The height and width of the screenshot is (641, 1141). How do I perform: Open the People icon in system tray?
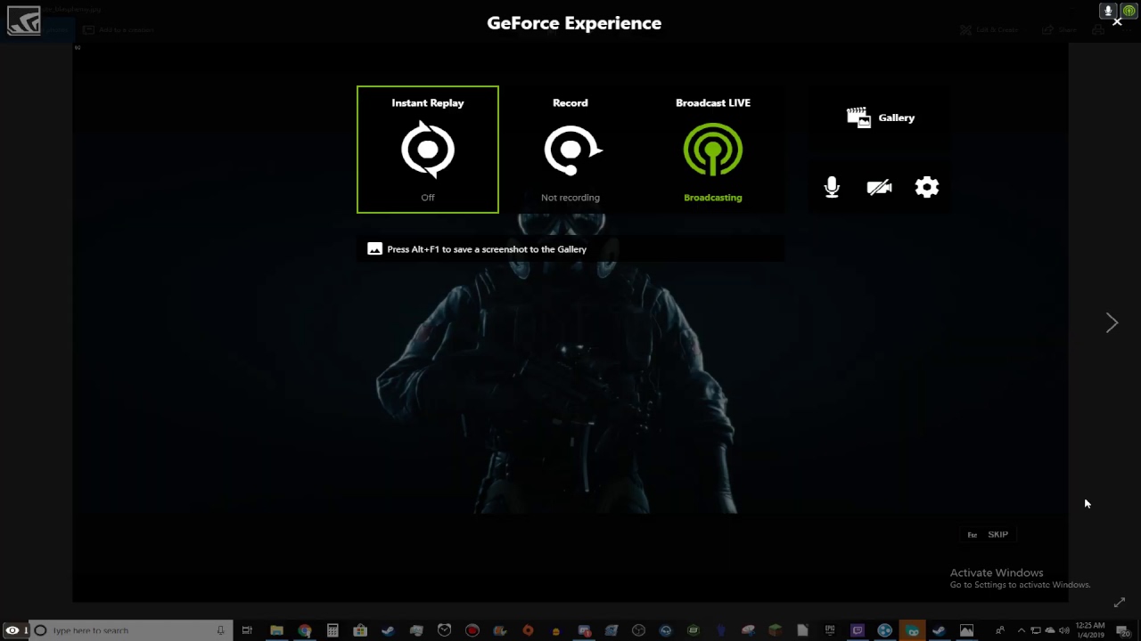tap(999, 630)
